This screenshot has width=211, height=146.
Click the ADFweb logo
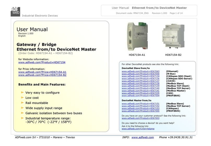[x=15, y=12]
